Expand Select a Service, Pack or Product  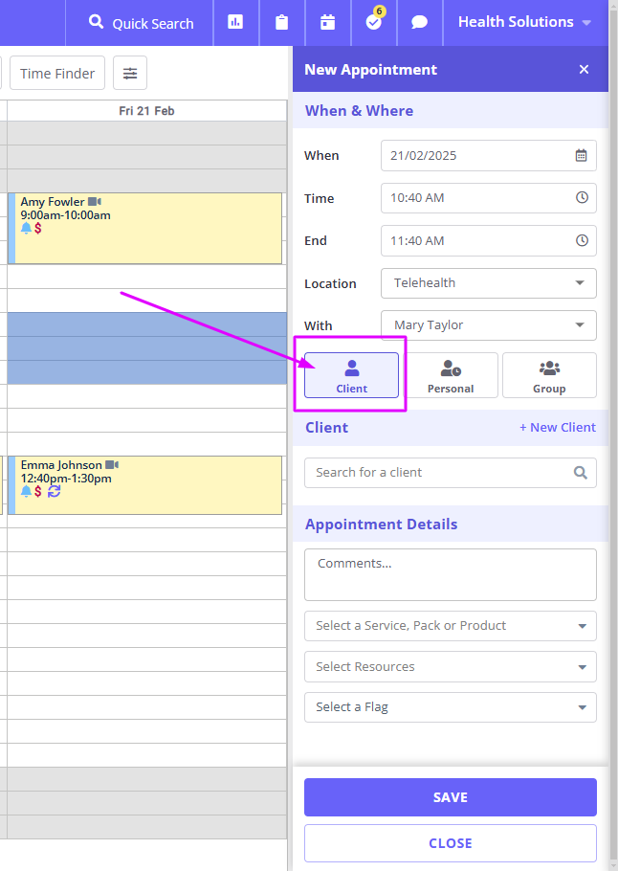[450, 626]
